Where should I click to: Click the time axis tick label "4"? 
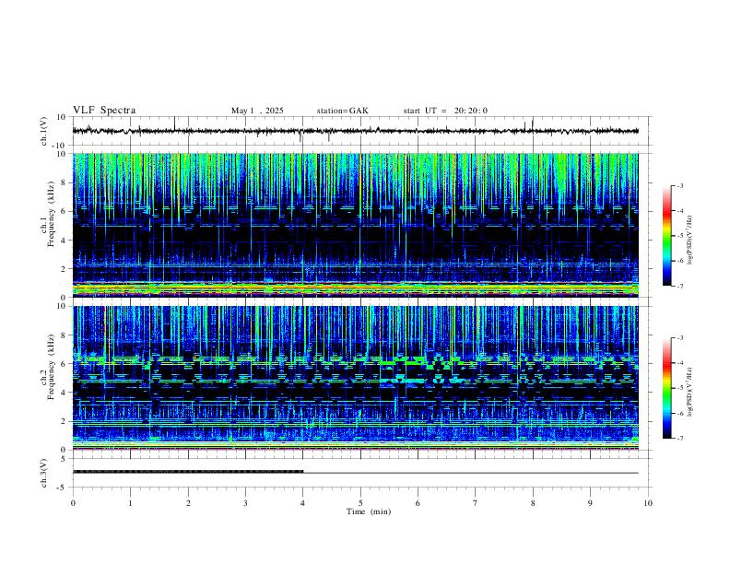coord(303,503)
